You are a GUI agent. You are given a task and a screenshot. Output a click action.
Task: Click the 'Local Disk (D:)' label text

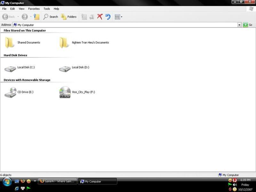coord(81,67)
